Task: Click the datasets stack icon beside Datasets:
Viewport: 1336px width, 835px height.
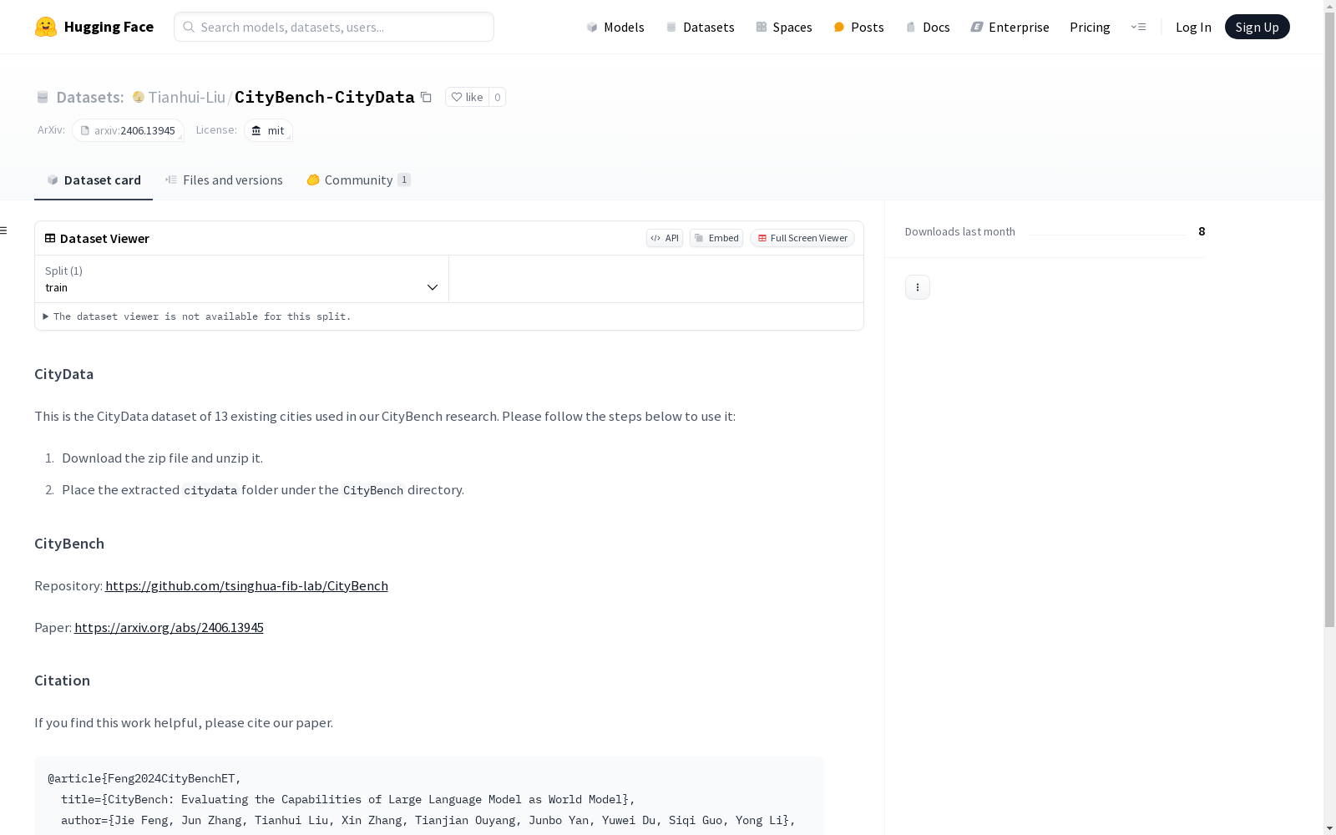Action: [x=43, y=97]
